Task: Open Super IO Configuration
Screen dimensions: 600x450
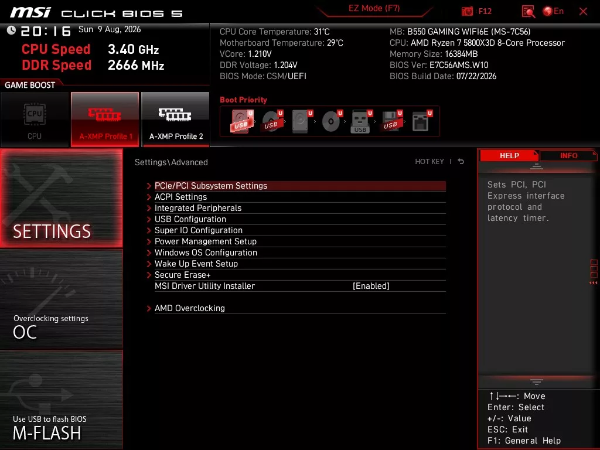Action: click(300, 230)
